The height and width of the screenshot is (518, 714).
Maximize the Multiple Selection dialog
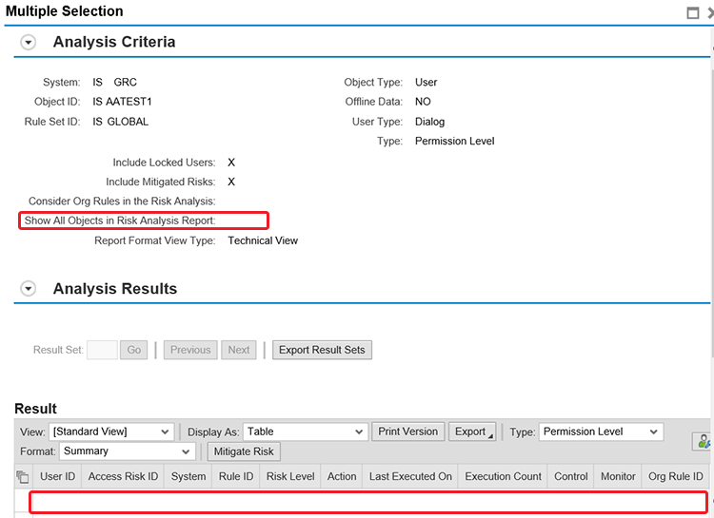693,12
